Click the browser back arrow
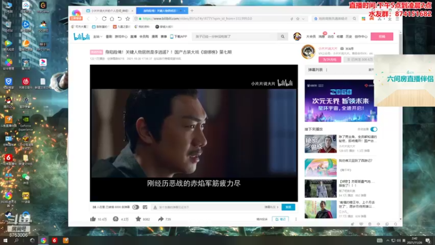Viewport: 435px width, 245px height. 88,19
